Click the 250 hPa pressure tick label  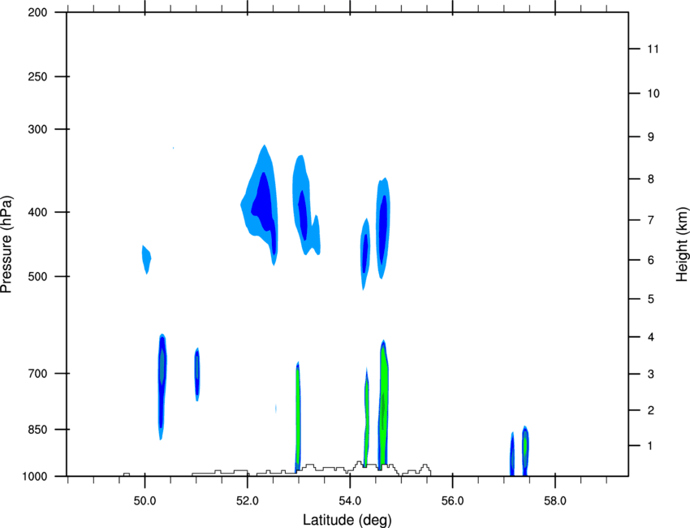[37, 76]
